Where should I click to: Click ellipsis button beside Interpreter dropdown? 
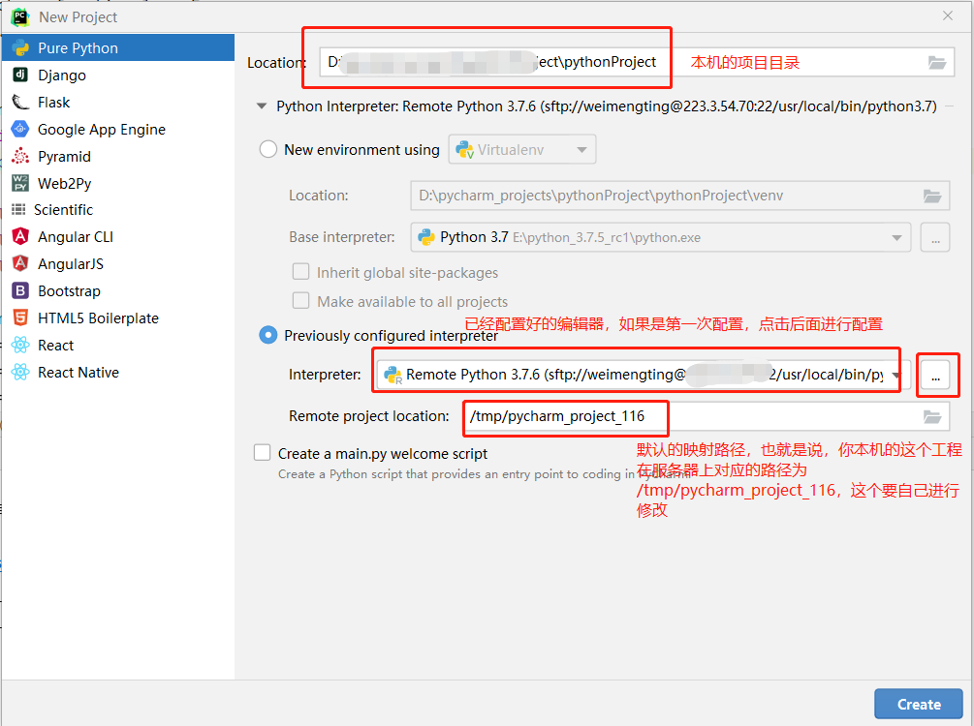click(935, 375)
